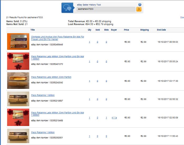This screenshot has width=184, height=145.
Task: Click the first Paco Rabanne 1 Million link
Action: pyautogui.click(x=43, y=95)
